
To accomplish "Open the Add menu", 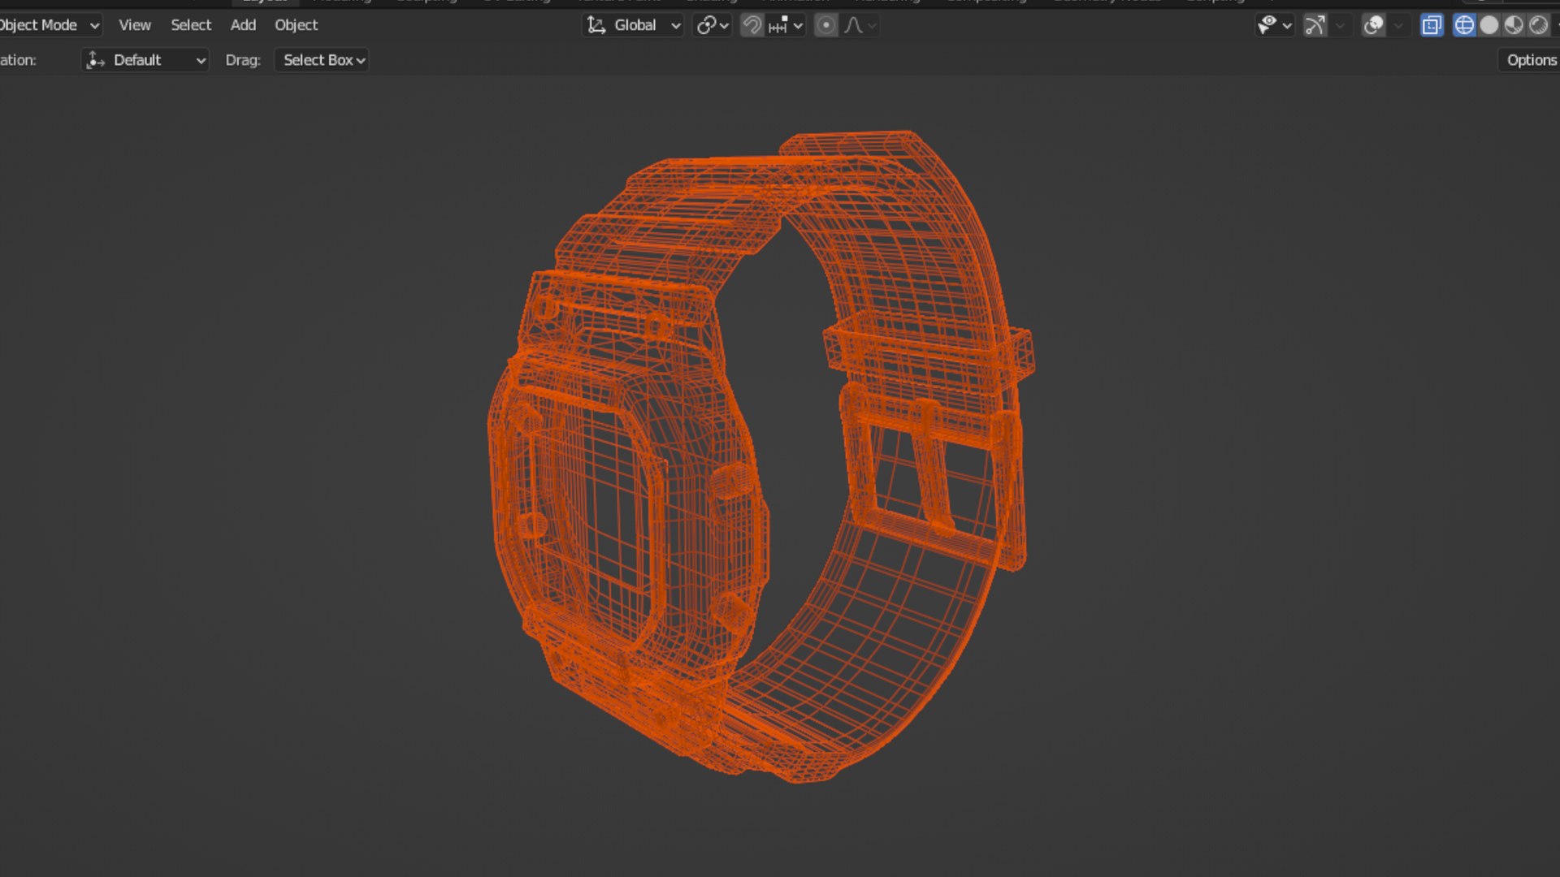I will 243,25.
